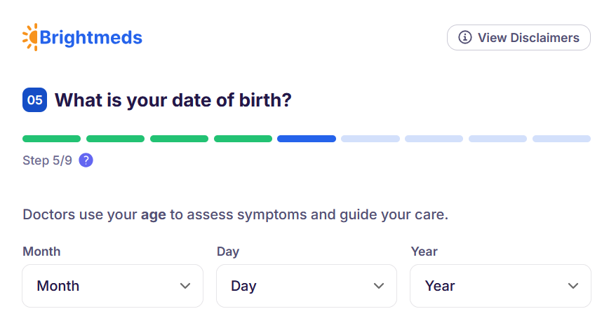Click the first green progress segment
This screenshot has width=609, height=323.
pos(51,139)
